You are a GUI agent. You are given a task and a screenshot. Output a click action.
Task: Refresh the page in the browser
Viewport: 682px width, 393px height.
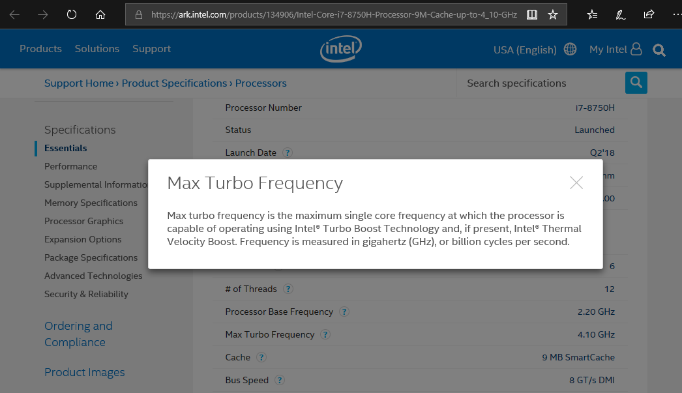(x=72, y=14)
